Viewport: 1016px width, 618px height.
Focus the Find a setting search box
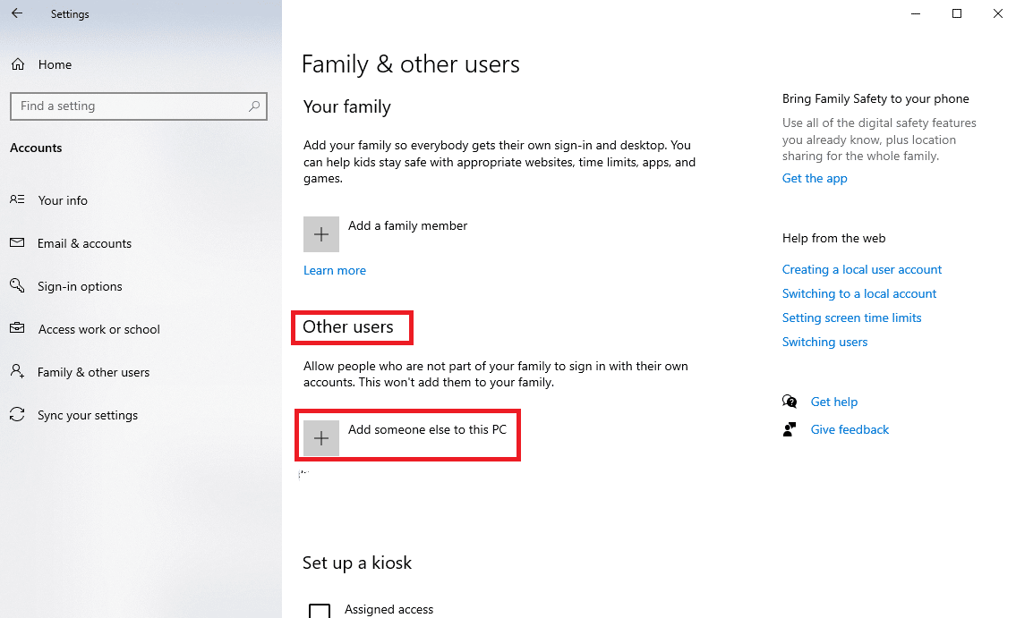[139, 106]
